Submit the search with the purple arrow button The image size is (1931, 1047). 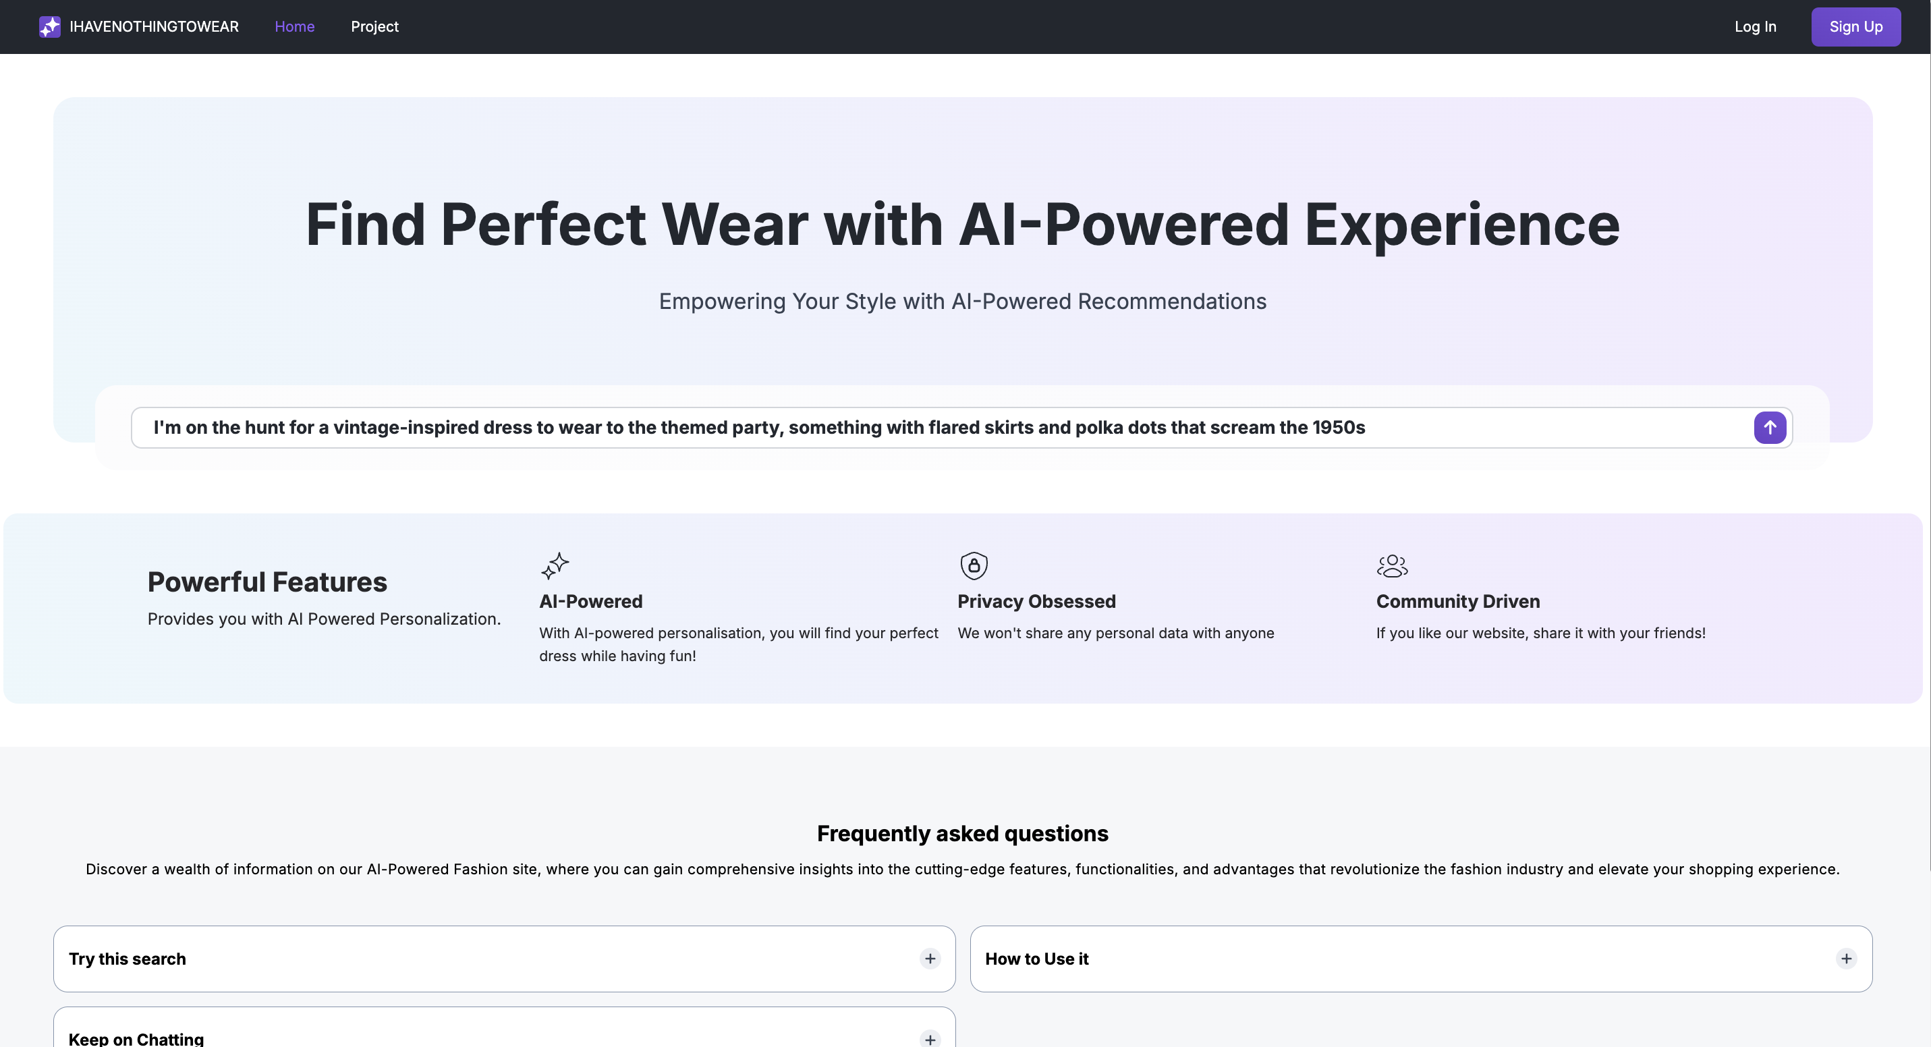coord(1769,428)
